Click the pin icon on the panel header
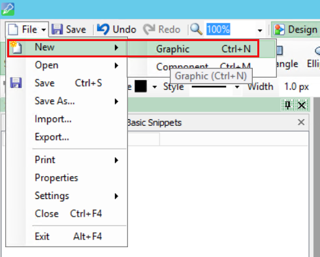 click(x=288, y=105)
